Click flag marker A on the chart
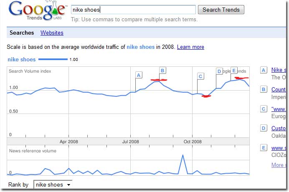 (x=139, y=75)
